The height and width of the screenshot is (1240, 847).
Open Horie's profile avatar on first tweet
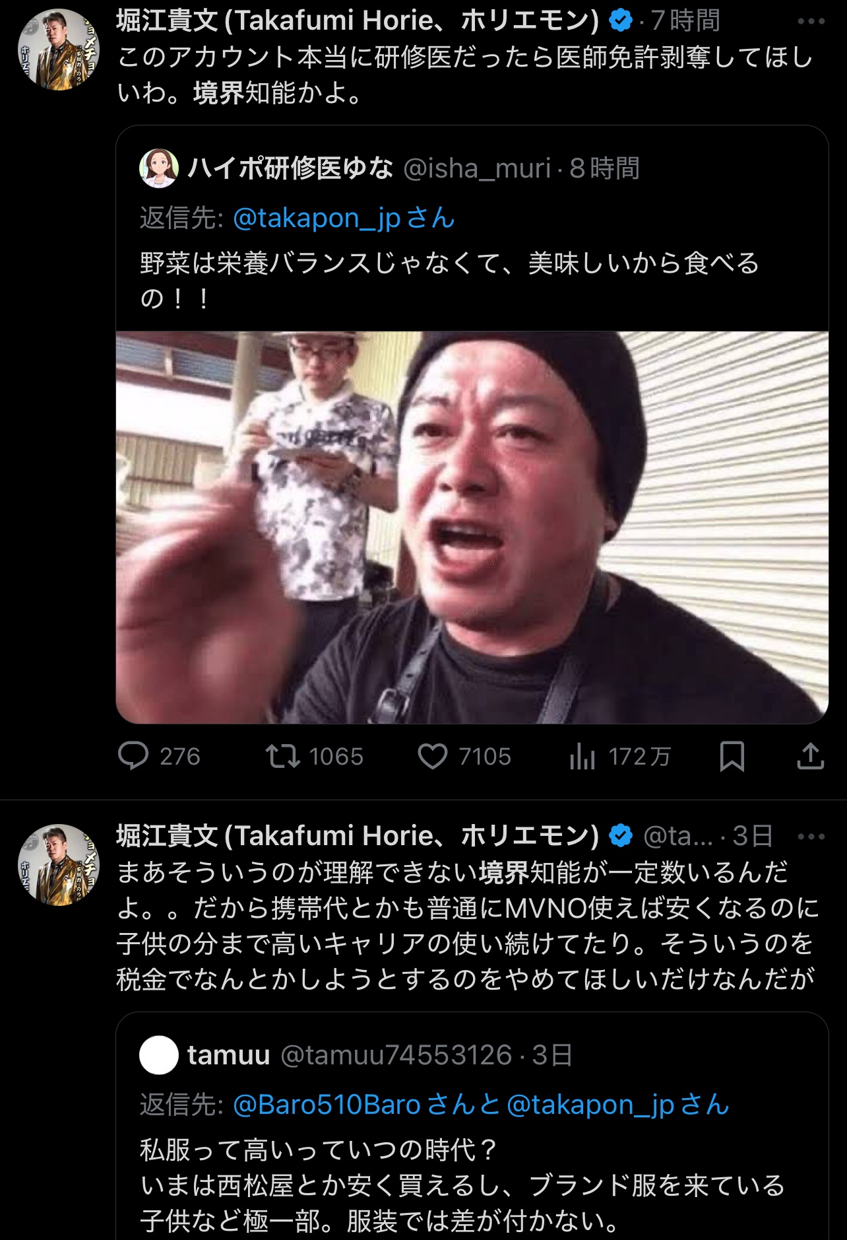58,50
